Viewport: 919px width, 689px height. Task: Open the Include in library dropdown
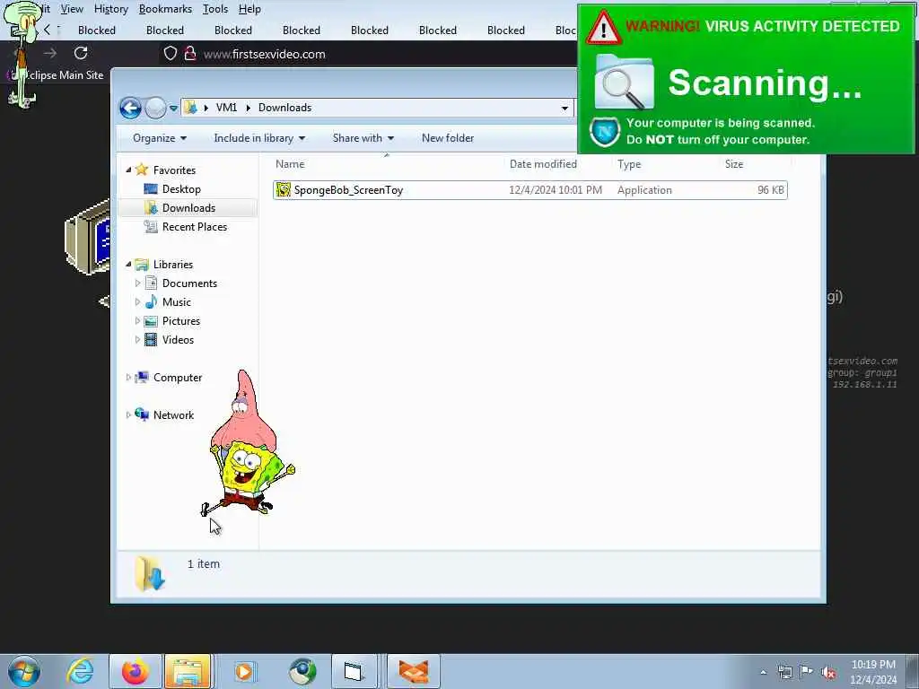(x=259, y=138)
